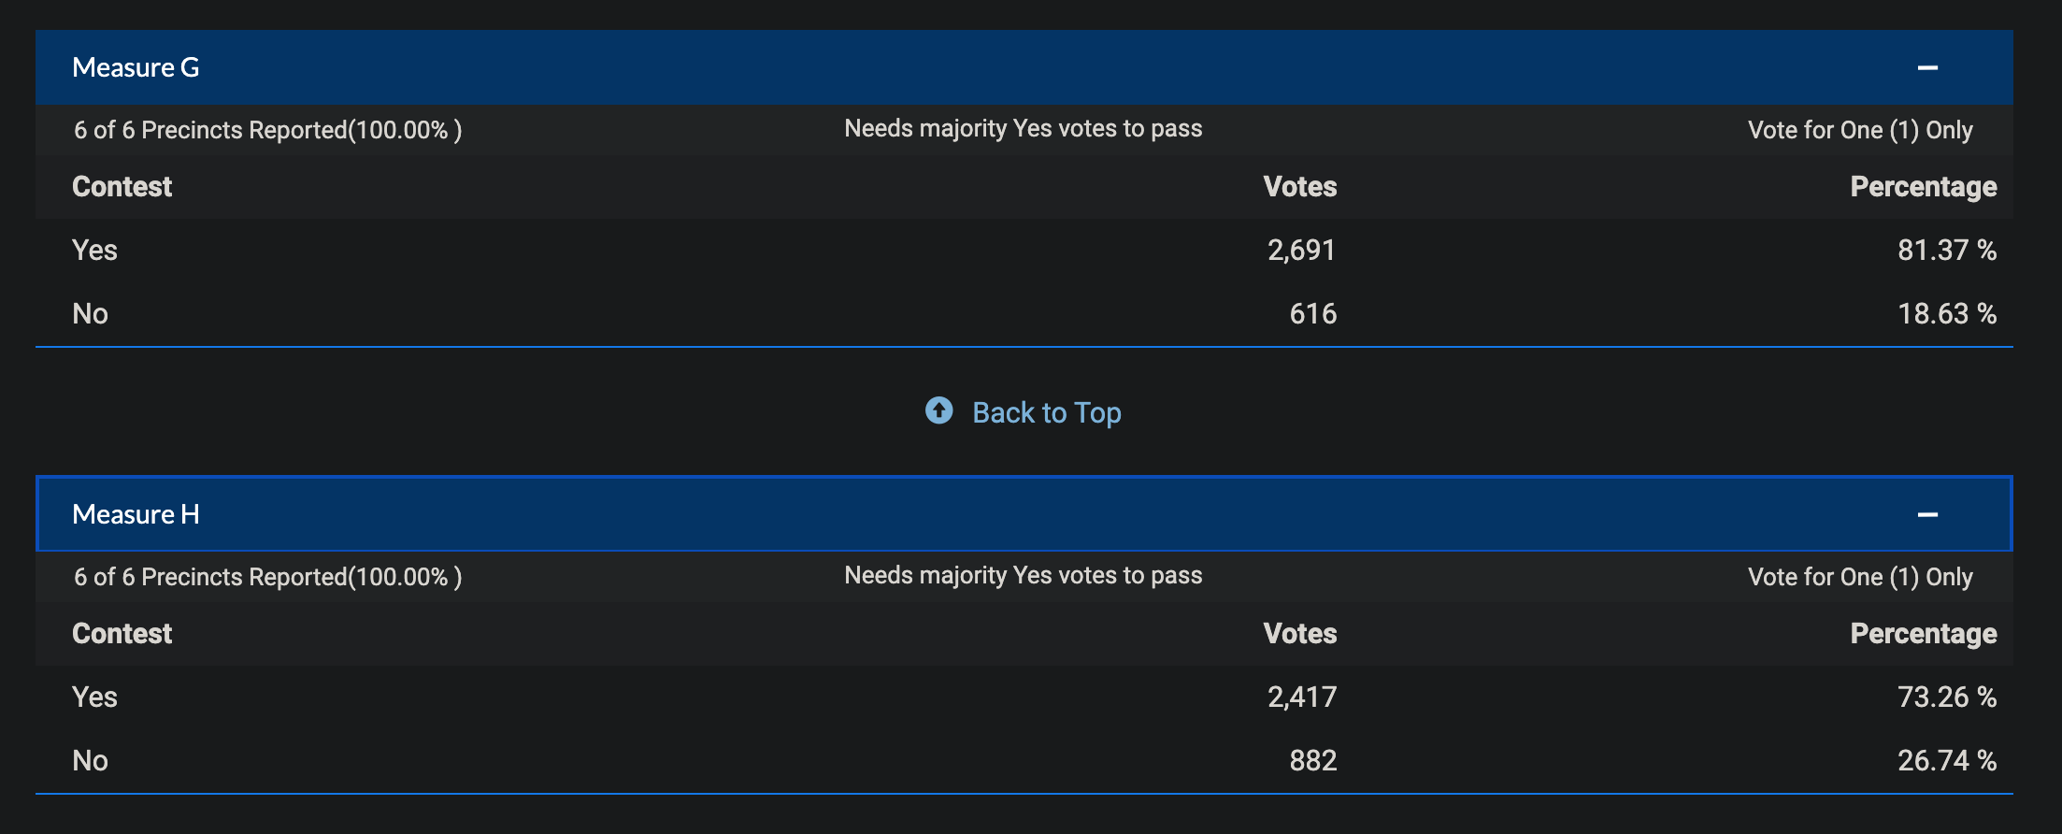Image resolution: width=2062 pixels, height=834 pixels.
Task: Toggle the Measure H header bar
Action: [x=1024, y=514]
